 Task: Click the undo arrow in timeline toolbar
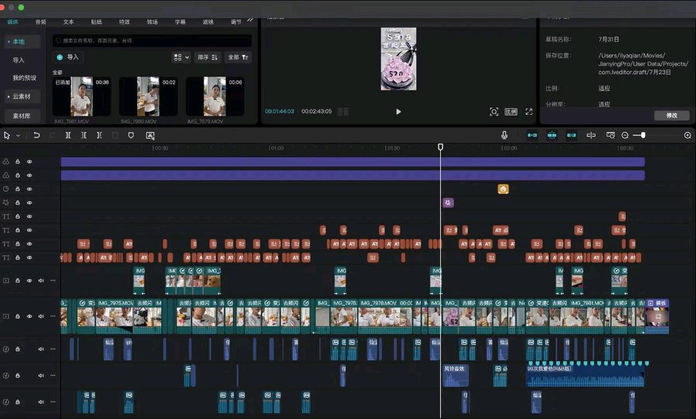pos(36,135)
